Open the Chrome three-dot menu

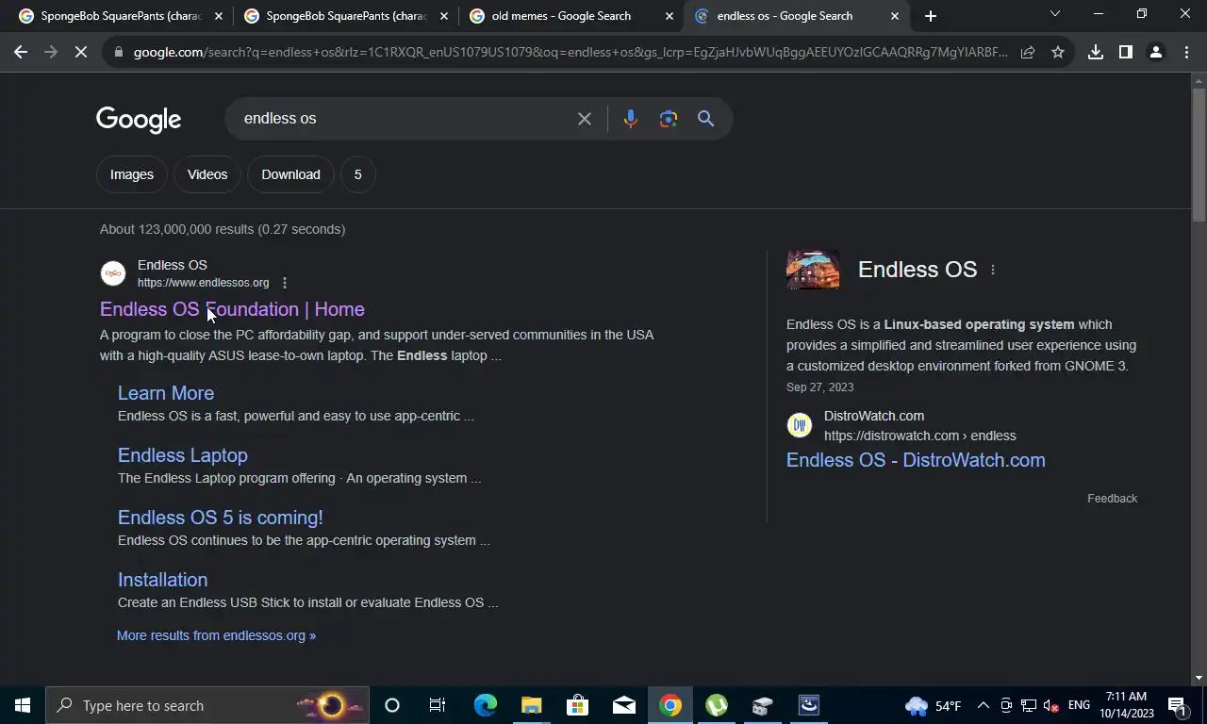[1186, 53]
